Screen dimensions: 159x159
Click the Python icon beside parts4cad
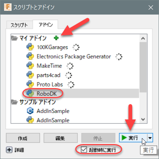click(x=30, y=75)
